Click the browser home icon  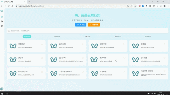pyautogui.click(x=12, y=6)
